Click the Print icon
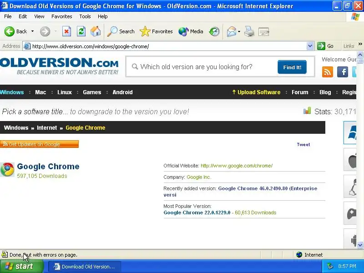 [249, 31]
